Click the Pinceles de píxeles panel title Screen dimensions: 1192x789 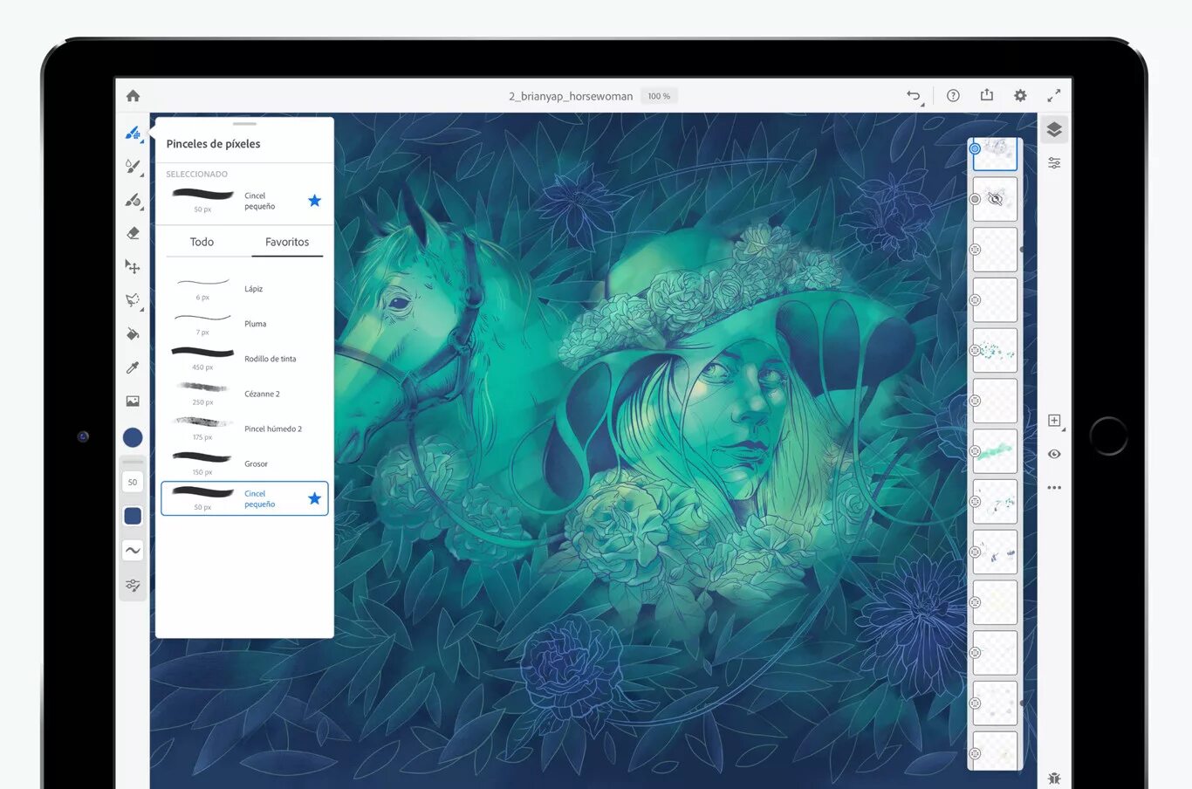coord(213,144)
